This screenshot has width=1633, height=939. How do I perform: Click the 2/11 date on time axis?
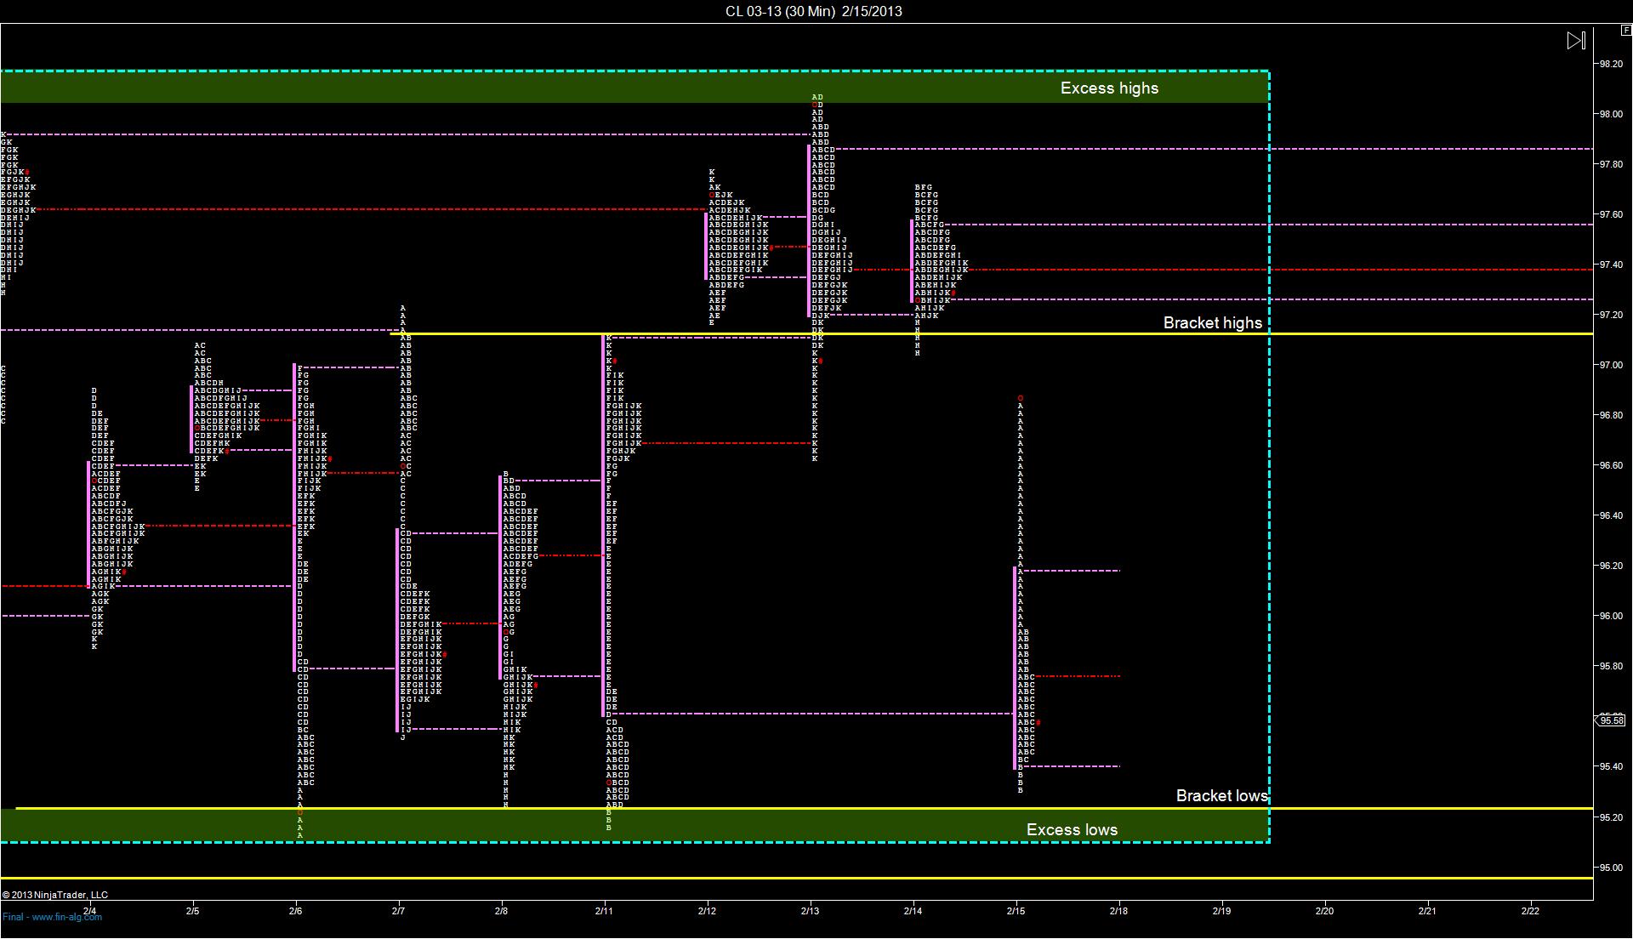click(x=605, y=911)
